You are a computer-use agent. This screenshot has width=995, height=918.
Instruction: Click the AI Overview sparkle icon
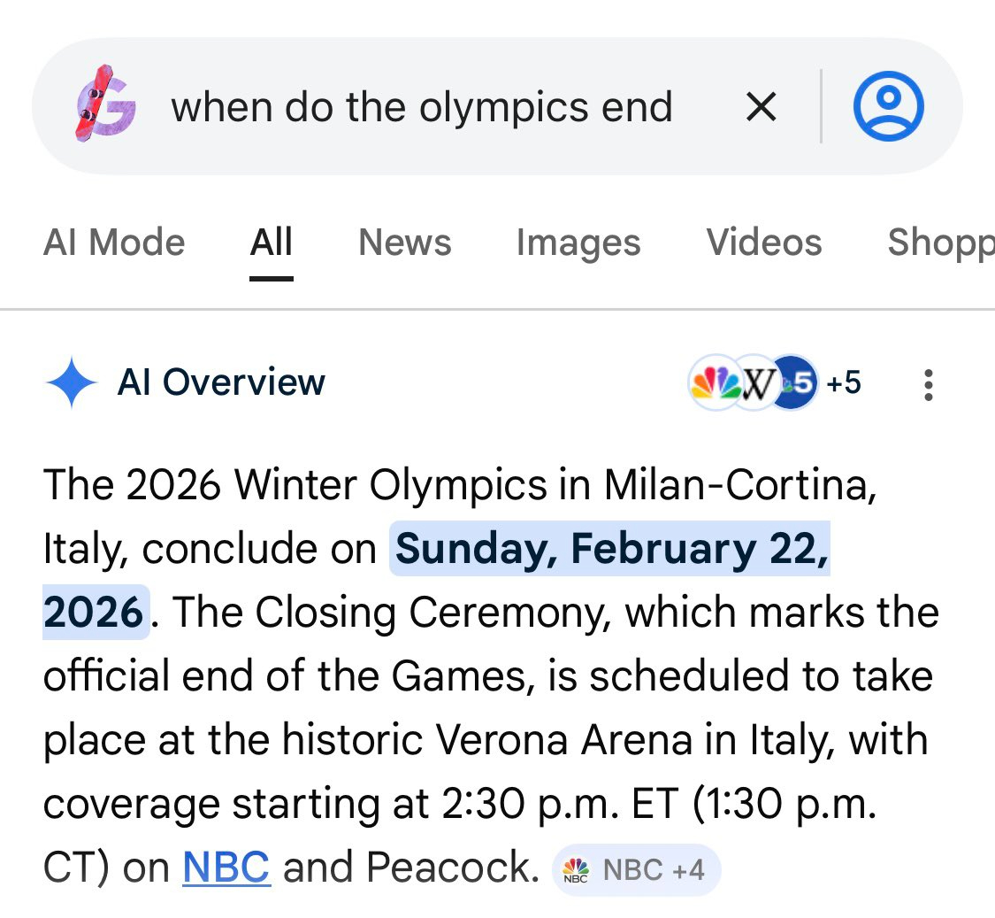[71, 383]
